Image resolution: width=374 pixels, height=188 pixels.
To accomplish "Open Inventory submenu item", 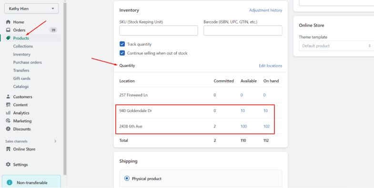I will pos(22,54).
